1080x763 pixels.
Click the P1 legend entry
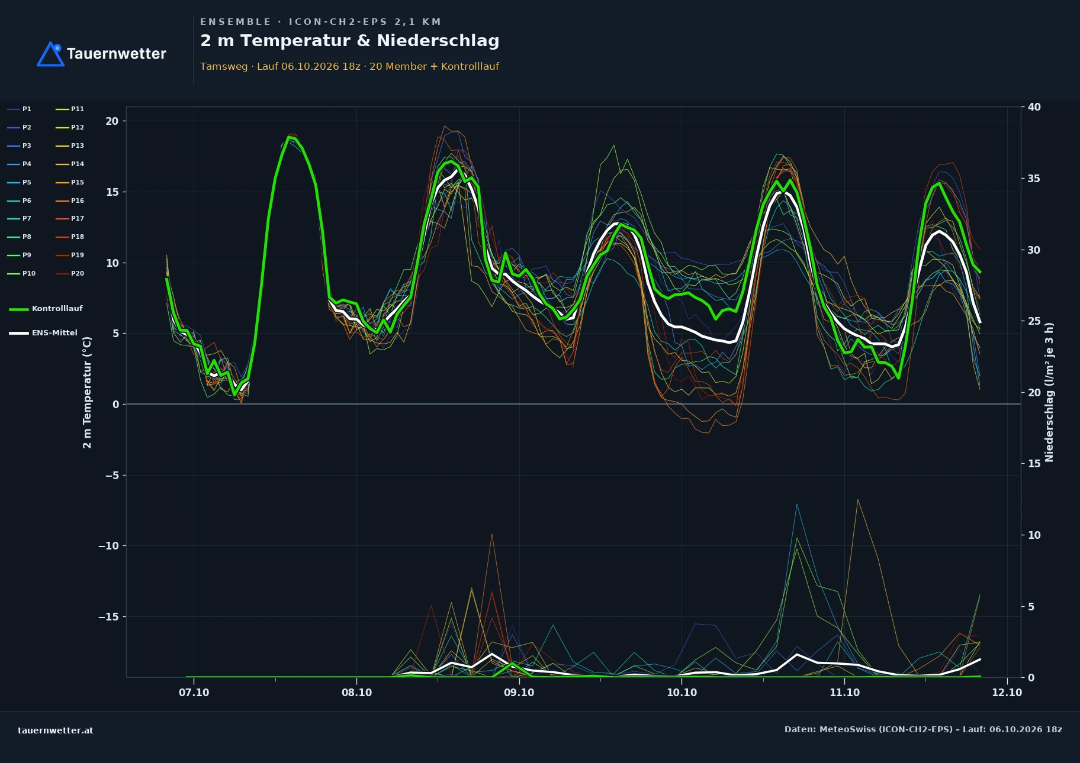pyautogui.click(x=19, y=109)
